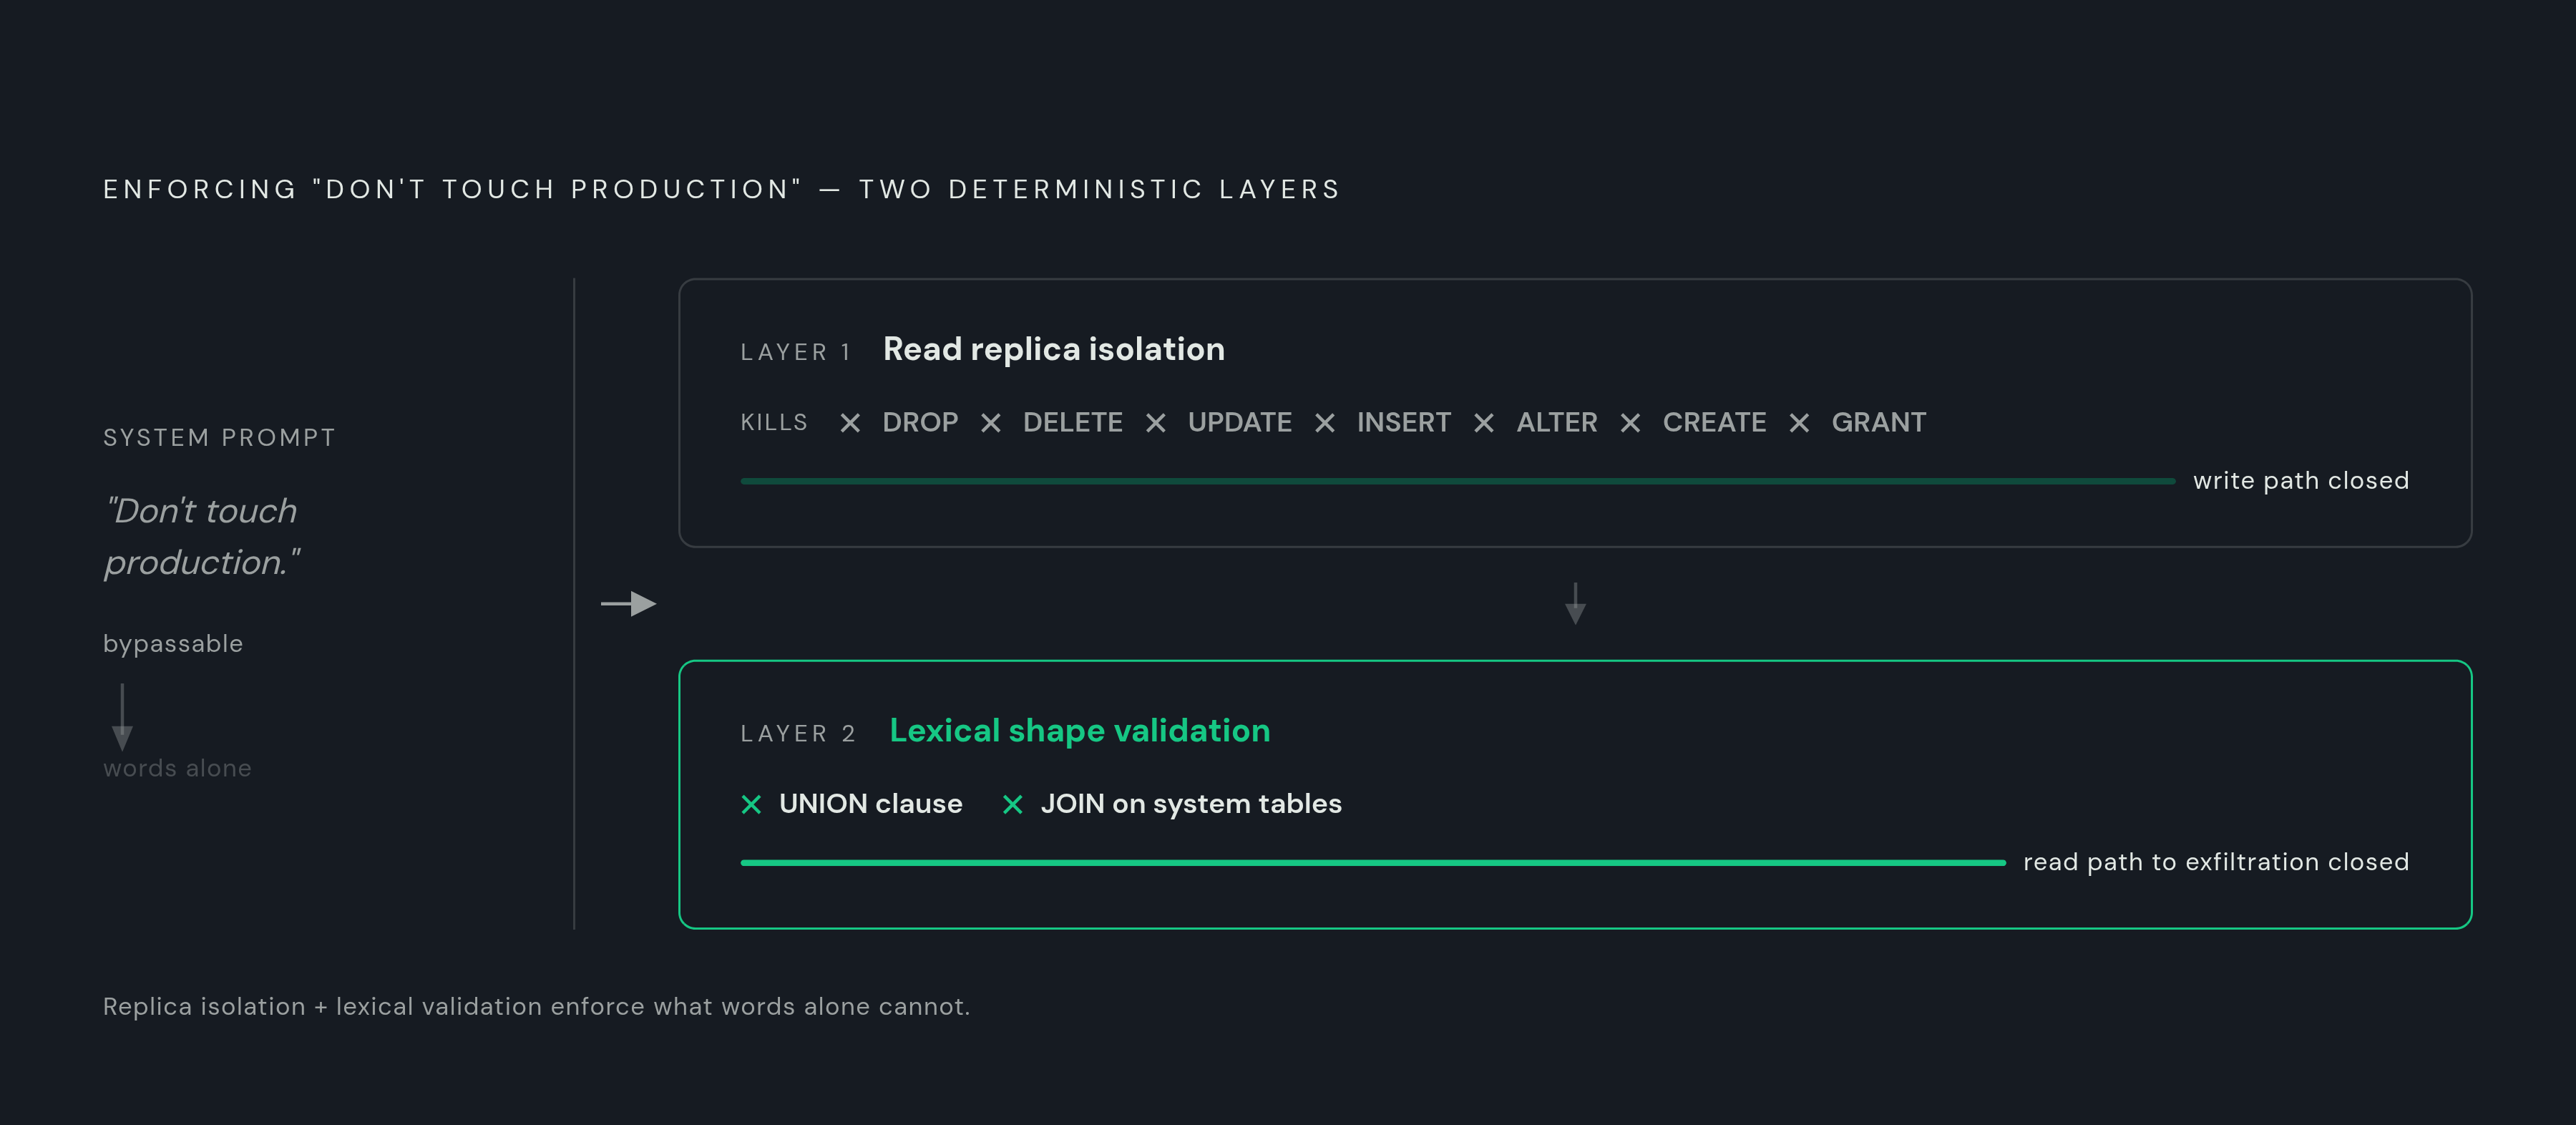
Task: Click the X icon before DROP
Action: (850, 423)
